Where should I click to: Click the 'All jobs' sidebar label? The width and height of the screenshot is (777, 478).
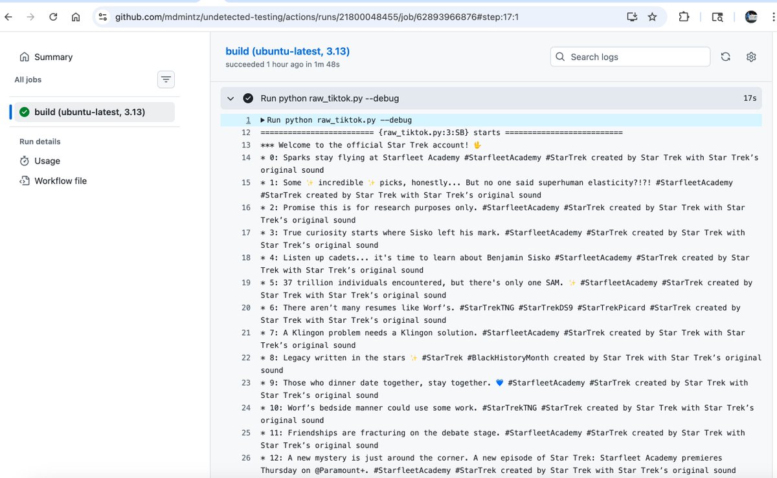28,80
